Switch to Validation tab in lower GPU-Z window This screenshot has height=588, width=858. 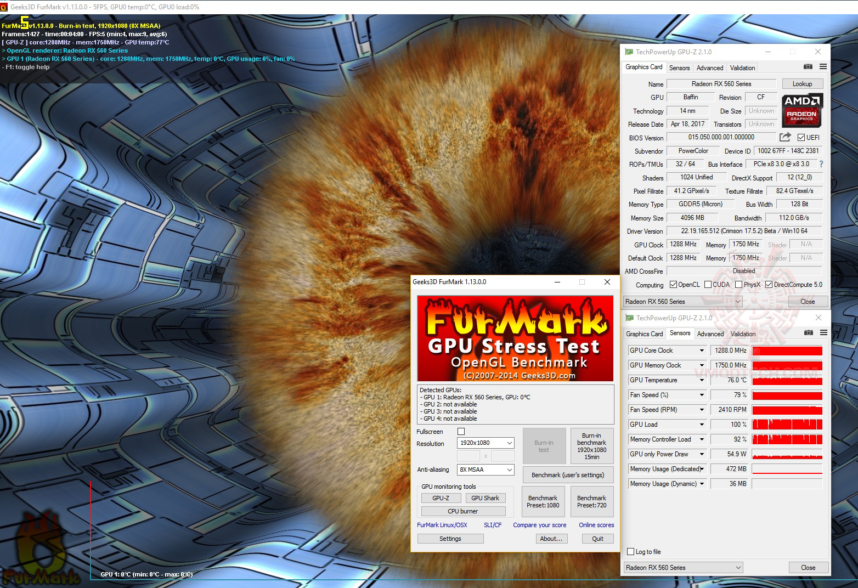coord(743,334)
